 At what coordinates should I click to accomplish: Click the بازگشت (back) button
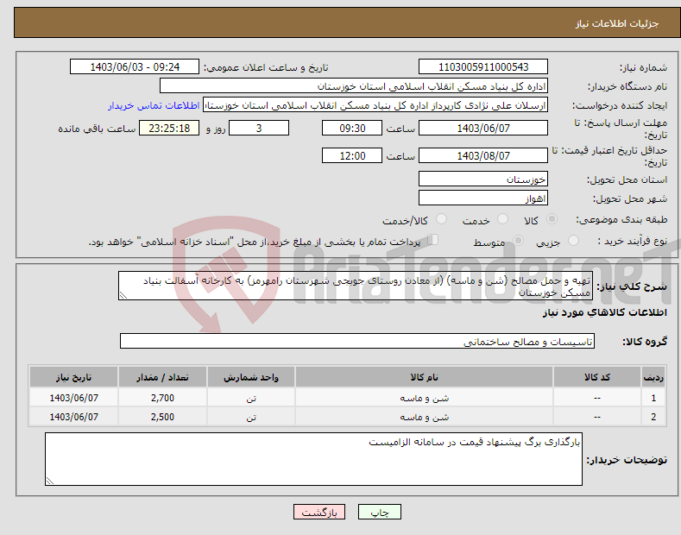click(x=319, y=513)
